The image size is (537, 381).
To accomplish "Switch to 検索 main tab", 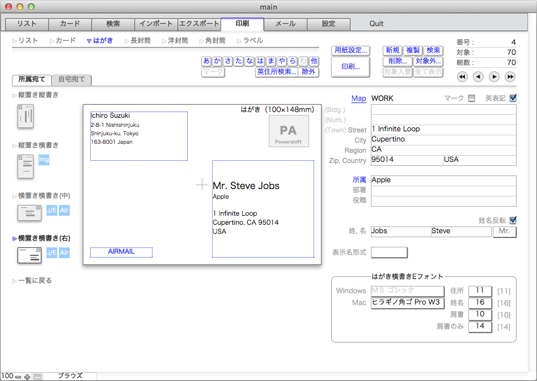I will [x=113, y=24].
